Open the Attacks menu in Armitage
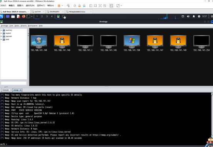This screenshot has width=213, height=147. pyautogui.click(x=23, y=26)
